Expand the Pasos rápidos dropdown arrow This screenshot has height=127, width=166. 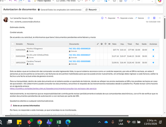click(x=53, y=1)
